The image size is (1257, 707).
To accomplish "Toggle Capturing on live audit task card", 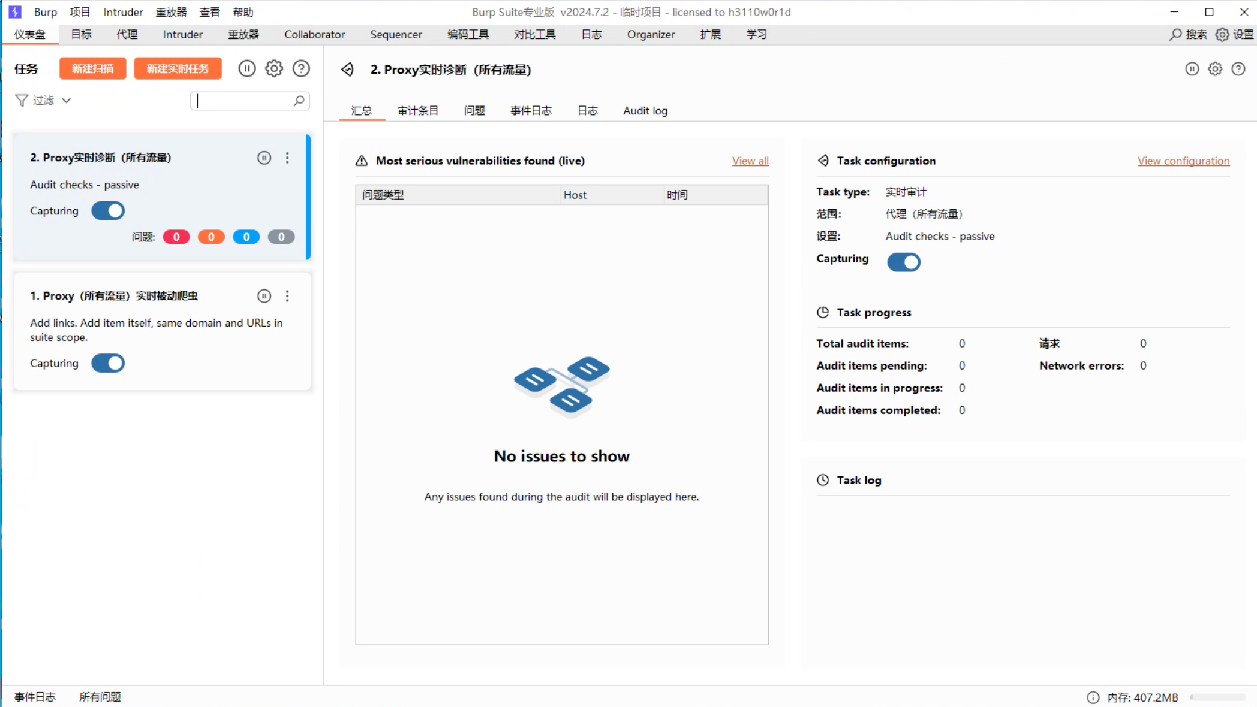I will [x=108, y=211].
